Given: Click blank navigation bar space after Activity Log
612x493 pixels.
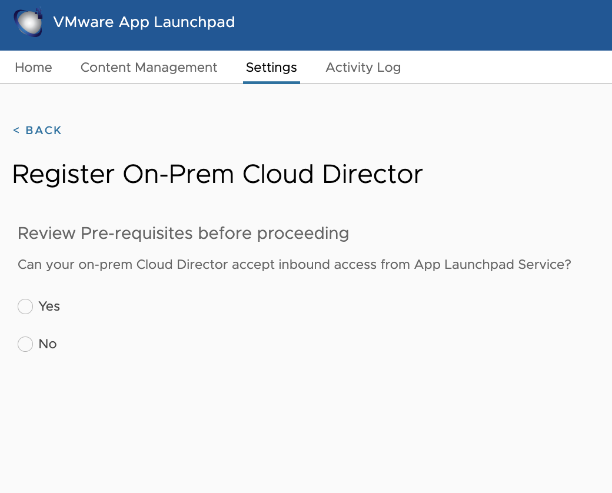Looking at the screenshot, I should point(506,68).
